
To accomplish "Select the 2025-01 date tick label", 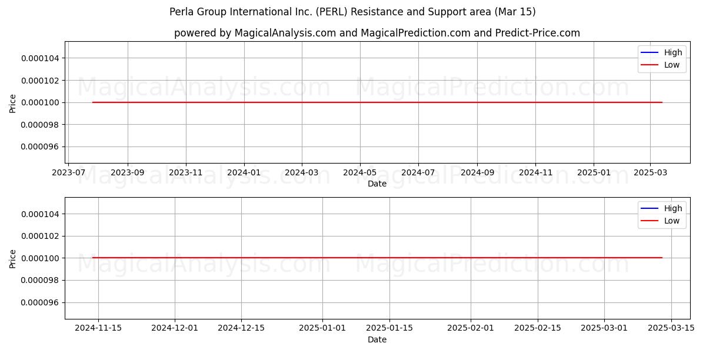I will point(594,172).
